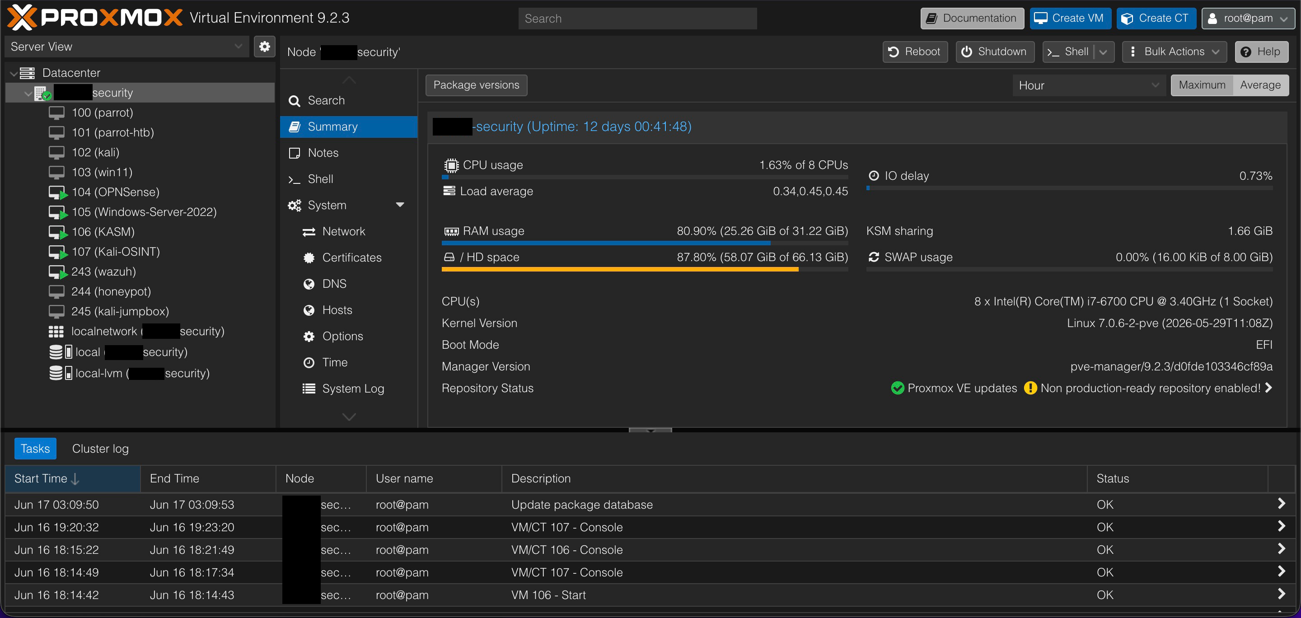
Task: Select running VM 243 (wazuh) icon
Action: coord(57,272)
